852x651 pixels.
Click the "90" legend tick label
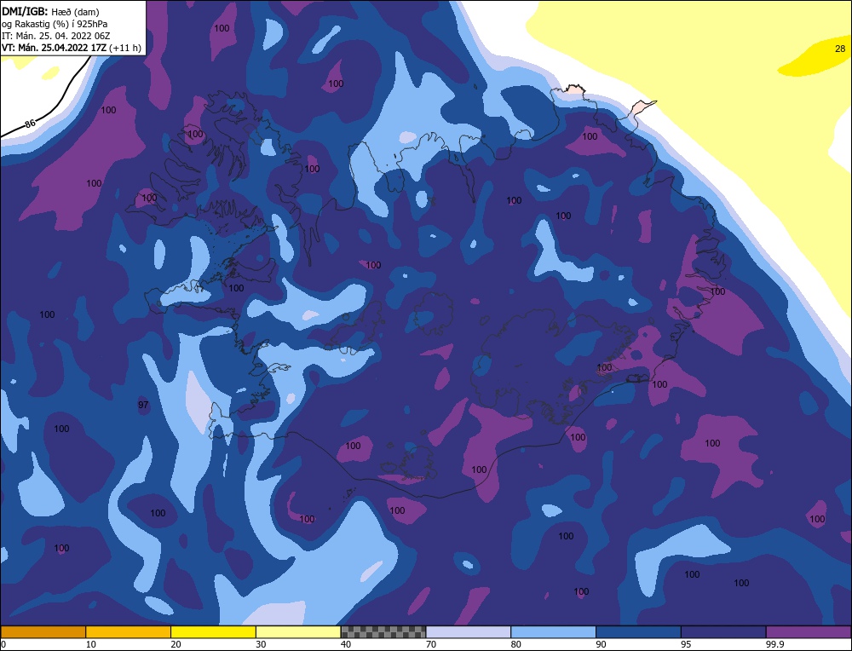coord(601,644)
